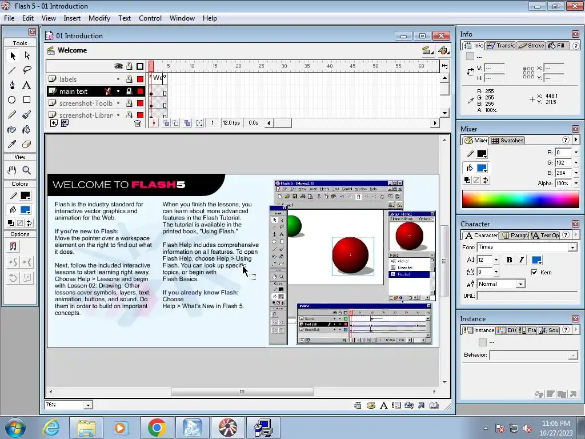This screenshot has width=585, height=439.
Task: Pick the Oval tool
Action: tap(13, 99)
